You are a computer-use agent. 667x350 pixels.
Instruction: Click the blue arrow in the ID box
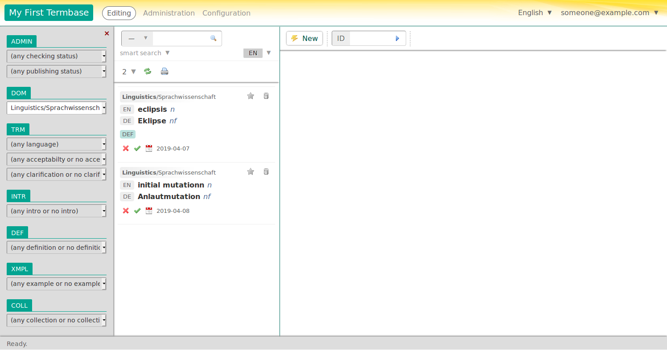click(x=397, y=38)
